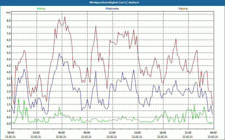Click the 4,0 y-axis value
This screenshot has height=140, width=225.
pyautogui.click(x=9, y=72)
